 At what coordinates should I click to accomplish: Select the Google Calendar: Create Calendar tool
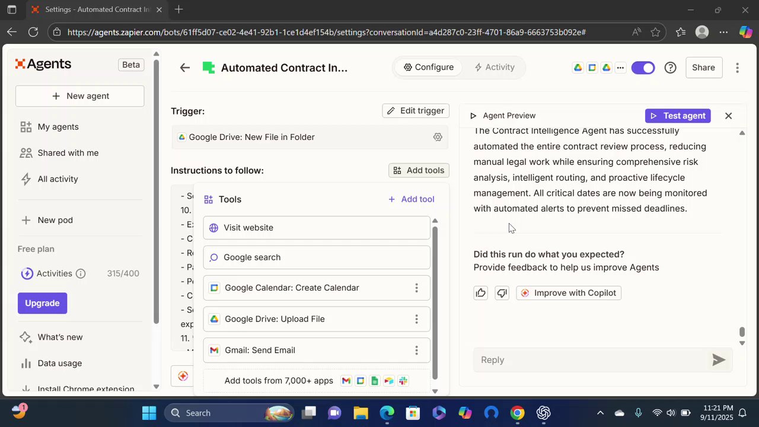(317, 288)
